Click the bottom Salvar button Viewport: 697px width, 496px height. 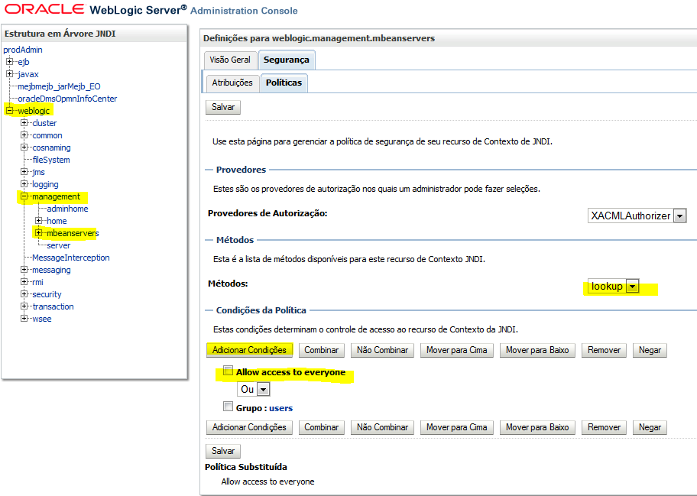pyautogui.click(x=223, y=451)
